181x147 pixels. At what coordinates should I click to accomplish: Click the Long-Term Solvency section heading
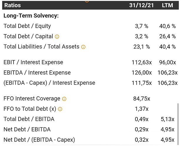(x=31, y=16)
